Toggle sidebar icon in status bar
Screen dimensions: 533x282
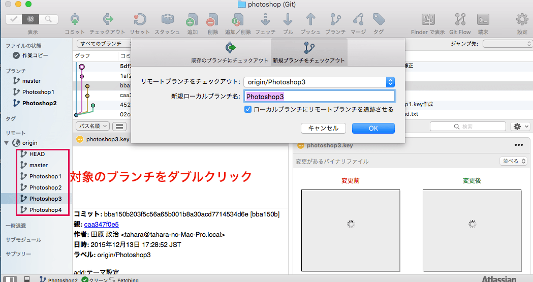pyautogui.click(x=10, y=279)
